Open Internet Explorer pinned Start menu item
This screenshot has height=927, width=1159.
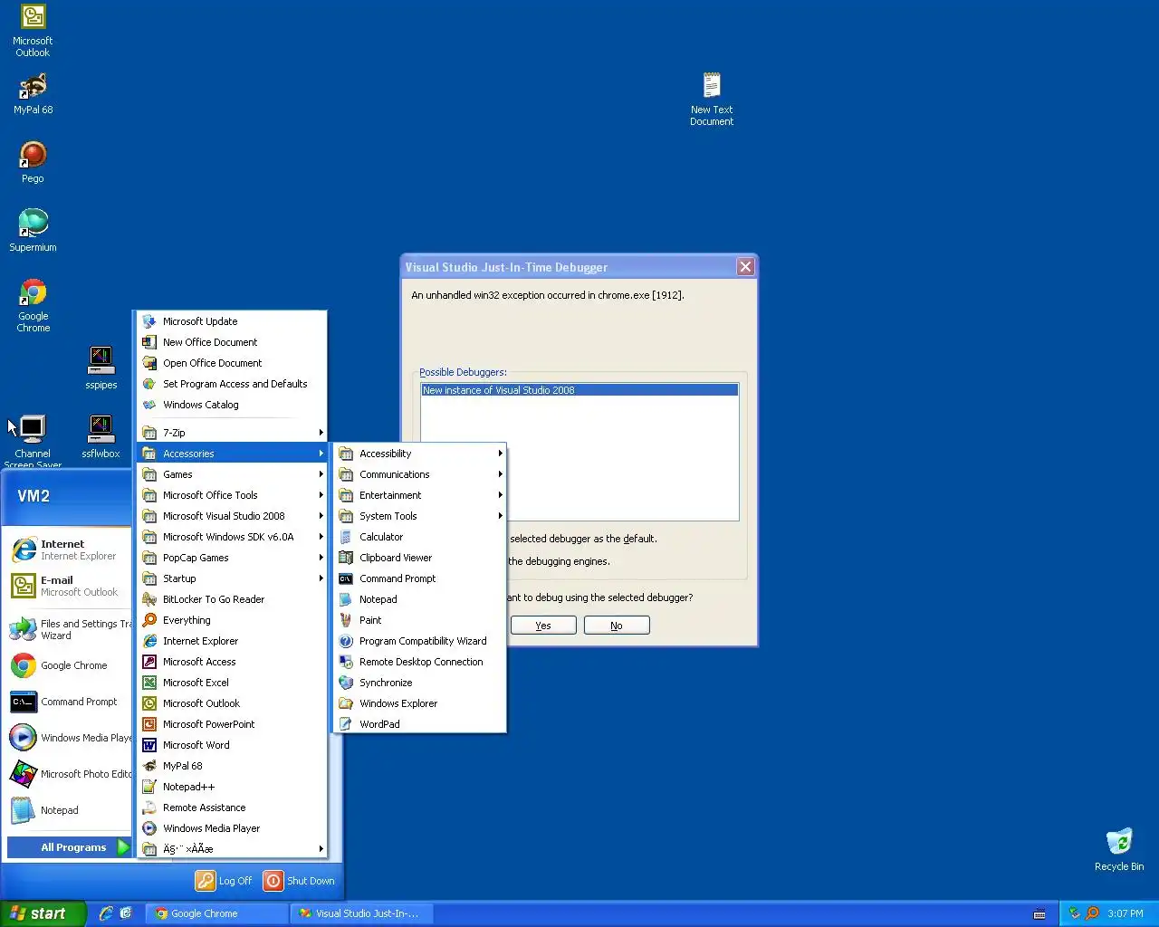tap(69, 550)
